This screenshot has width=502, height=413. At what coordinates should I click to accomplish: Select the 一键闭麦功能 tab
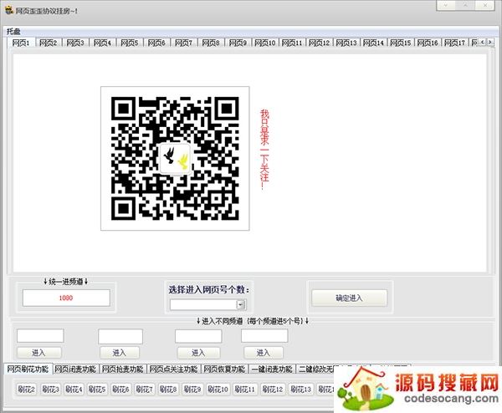click(x=272, y=370)
